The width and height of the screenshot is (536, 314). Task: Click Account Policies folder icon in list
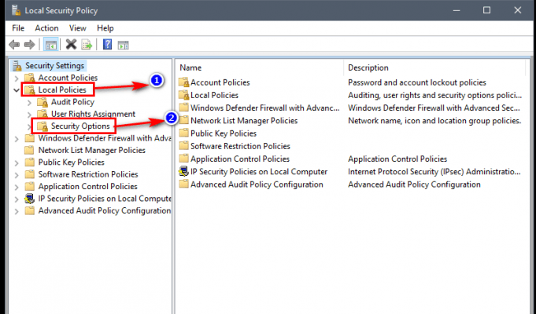tap(184, 82)
